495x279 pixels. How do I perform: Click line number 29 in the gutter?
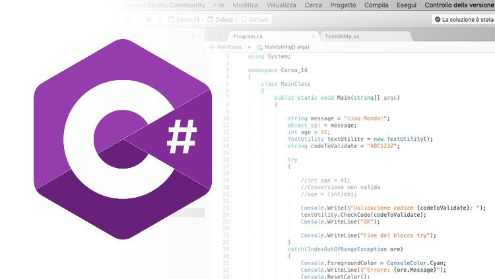[x=226, y=249]
